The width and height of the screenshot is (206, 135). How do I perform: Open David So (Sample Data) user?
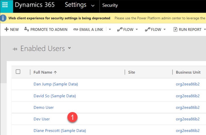(55, 96)
